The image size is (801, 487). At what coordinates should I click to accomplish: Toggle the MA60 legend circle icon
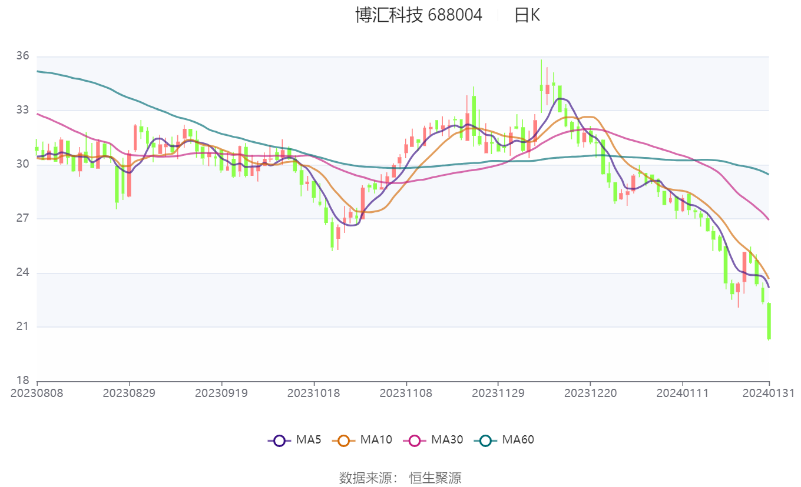pos(485,440)
